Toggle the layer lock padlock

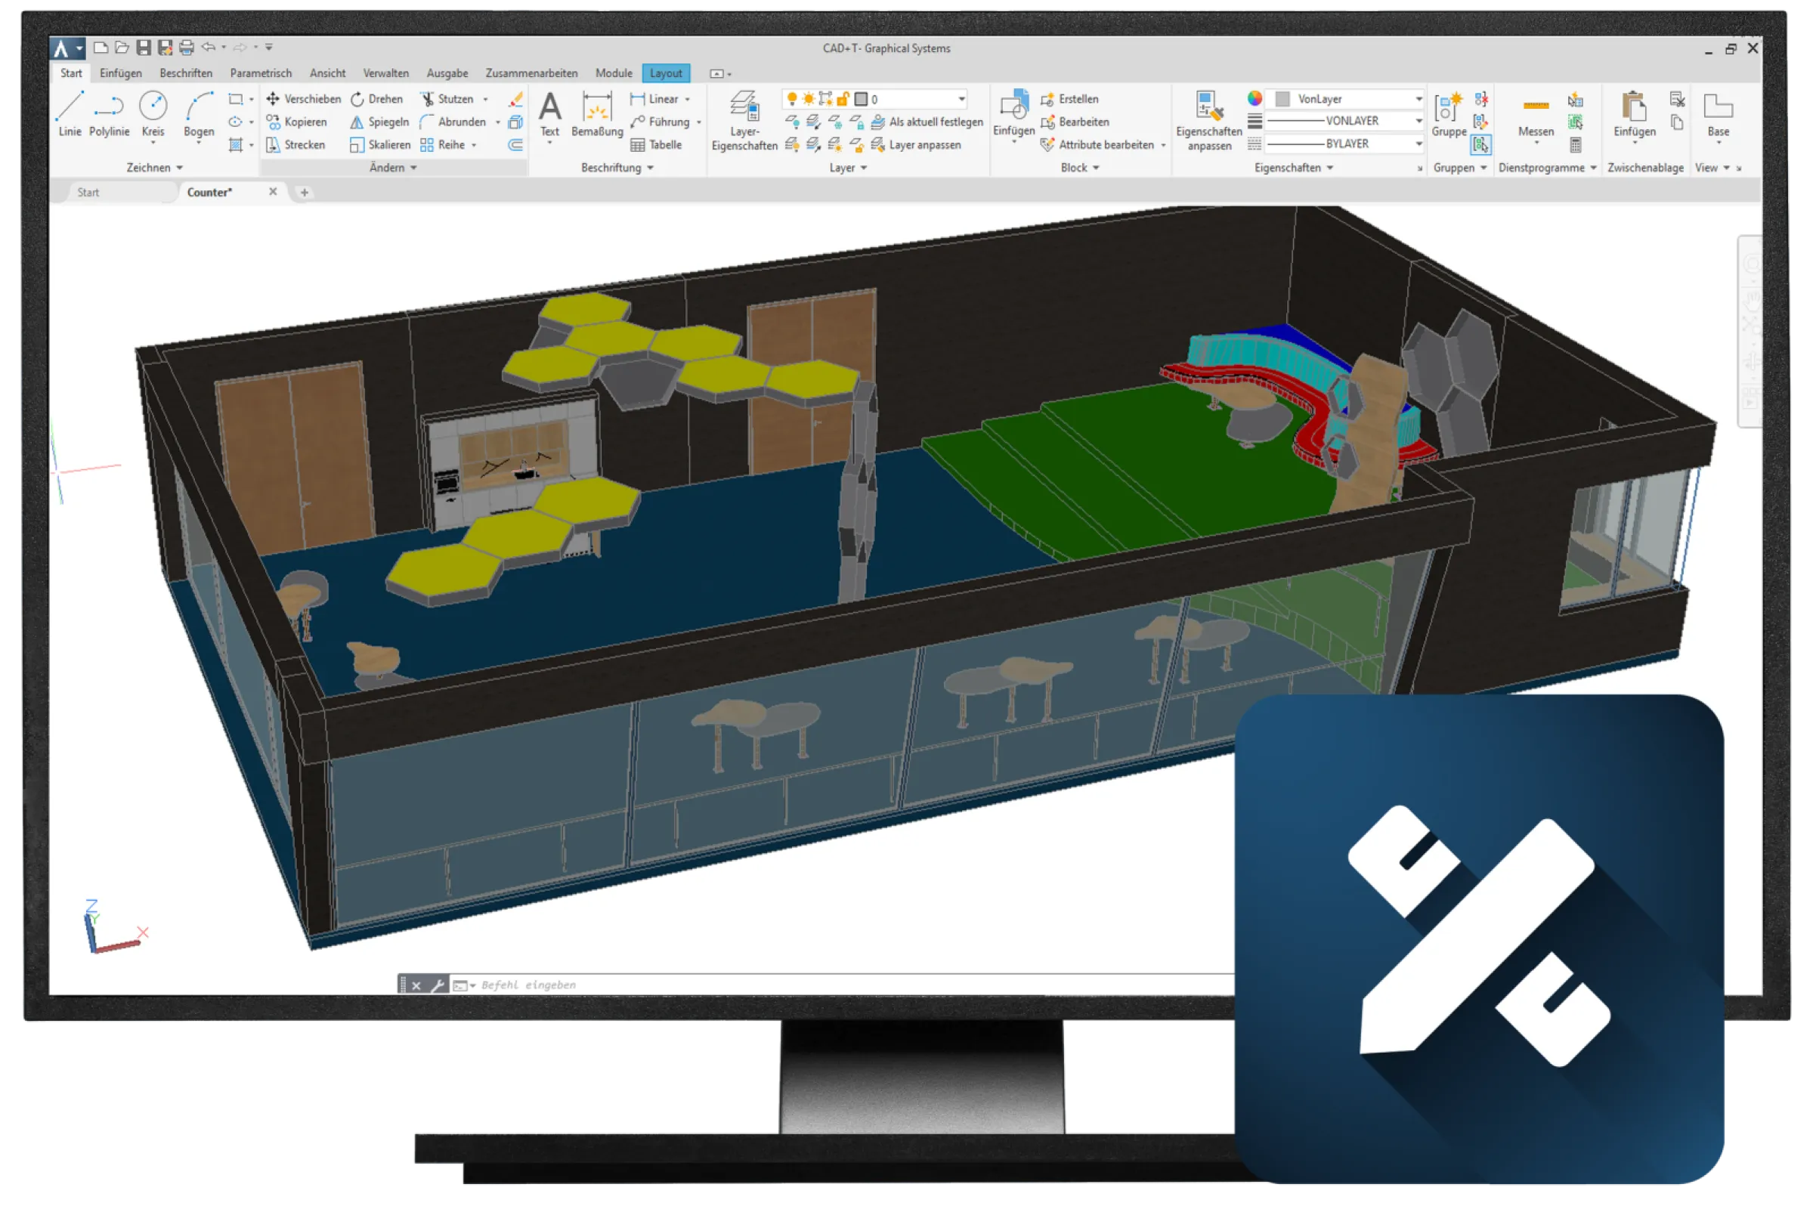843,99
